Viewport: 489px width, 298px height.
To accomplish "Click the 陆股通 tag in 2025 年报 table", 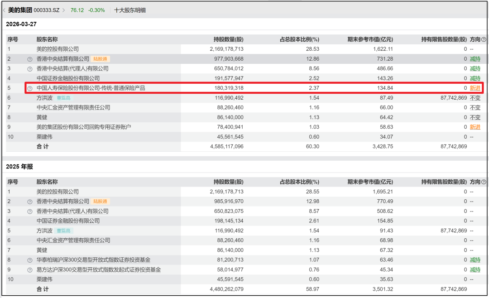I will 100,202.
